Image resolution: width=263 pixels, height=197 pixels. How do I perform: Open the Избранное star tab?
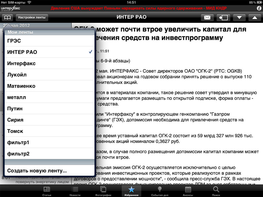pos(131,191)
